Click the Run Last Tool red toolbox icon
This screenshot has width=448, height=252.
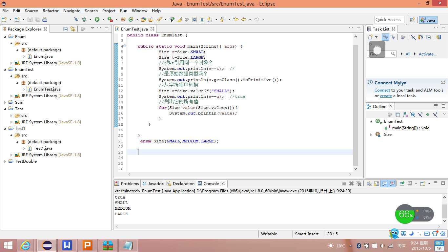[110, 19]
